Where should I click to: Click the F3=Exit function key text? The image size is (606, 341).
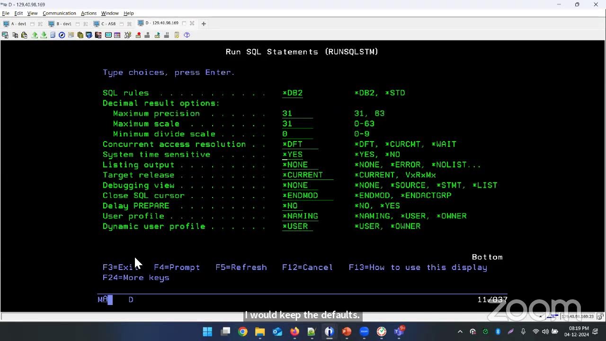(x=121, y=268)
